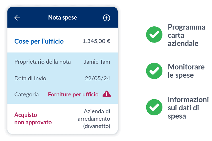
Task: Click the red warning triangle icon
Action: point(107,94)
